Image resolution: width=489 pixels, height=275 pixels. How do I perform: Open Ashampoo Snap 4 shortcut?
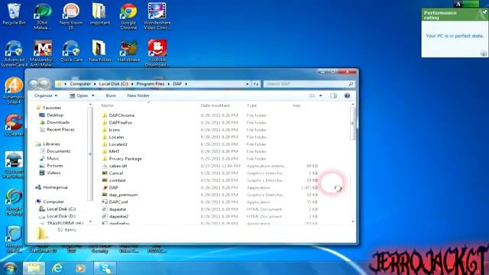(x=13, y=91)
